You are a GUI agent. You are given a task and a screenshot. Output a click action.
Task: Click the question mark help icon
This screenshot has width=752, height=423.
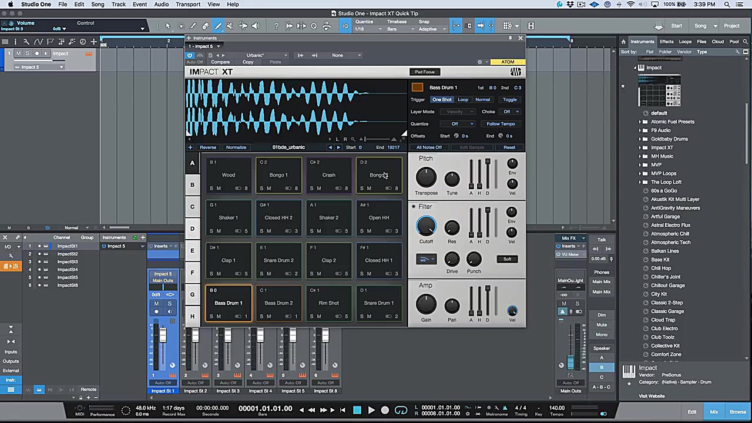276,26
